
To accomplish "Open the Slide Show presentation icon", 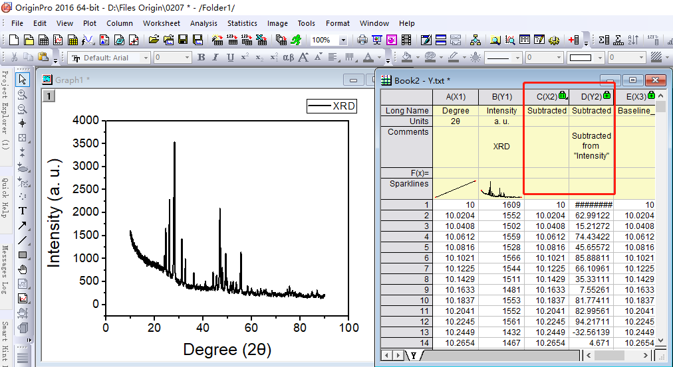I will click(x=377, y=40).
